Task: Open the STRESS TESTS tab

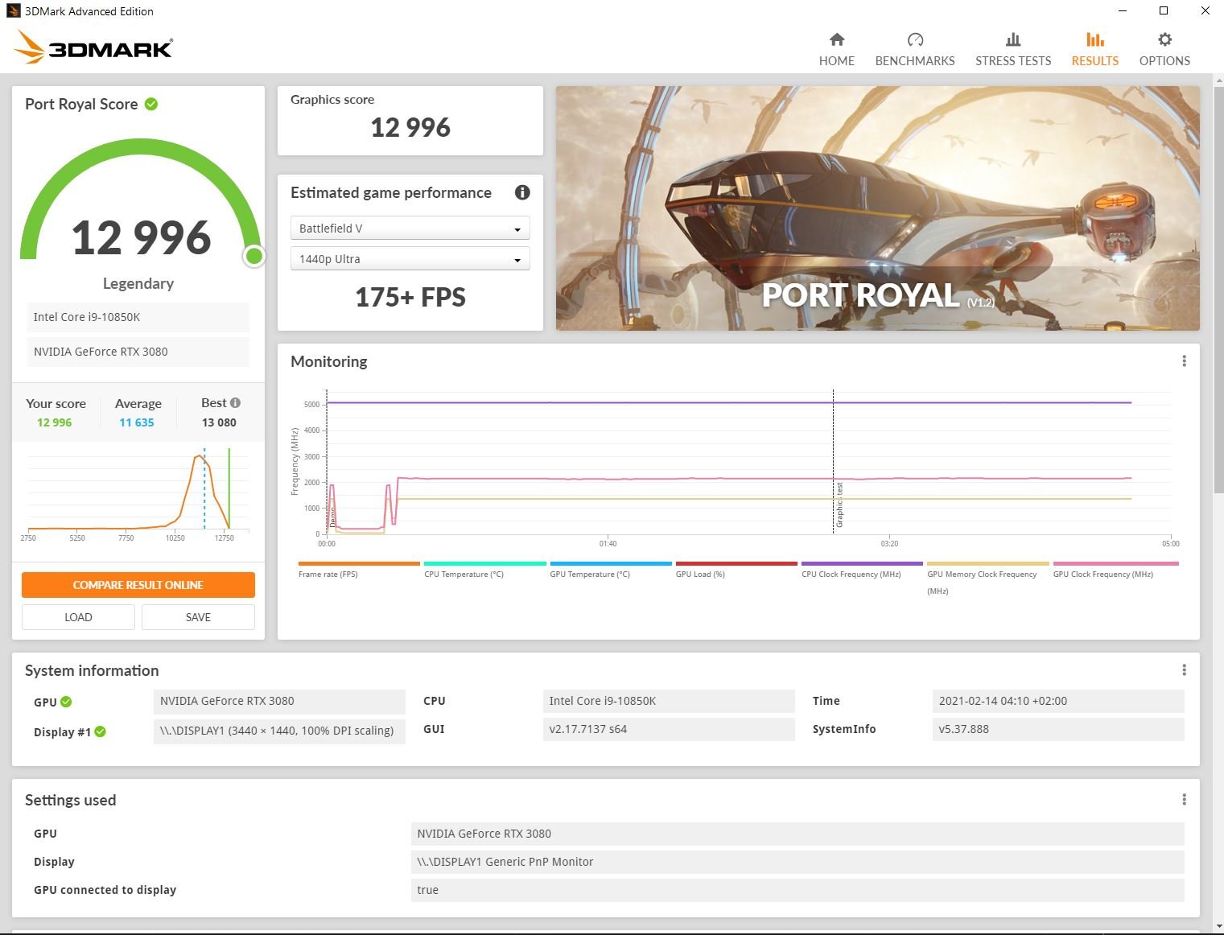Action: [x=1013, y=50]
